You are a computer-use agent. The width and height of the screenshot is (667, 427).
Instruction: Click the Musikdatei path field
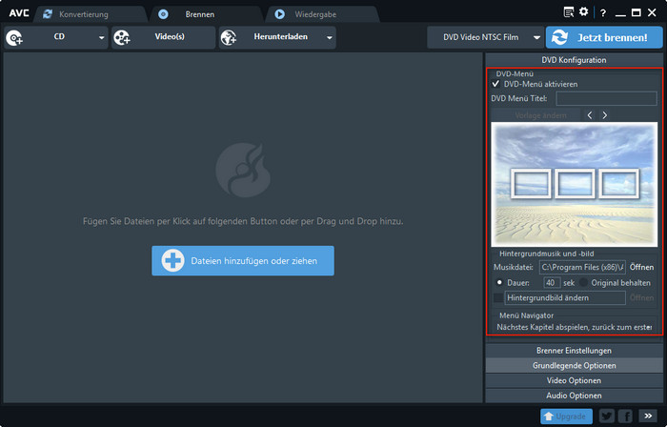click(x=582, y=268)
